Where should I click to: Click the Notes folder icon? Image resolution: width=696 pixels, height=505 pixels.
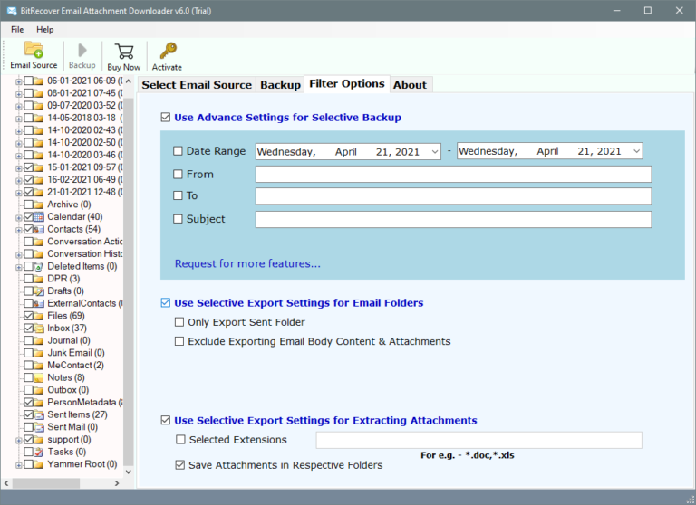point(39,377)
